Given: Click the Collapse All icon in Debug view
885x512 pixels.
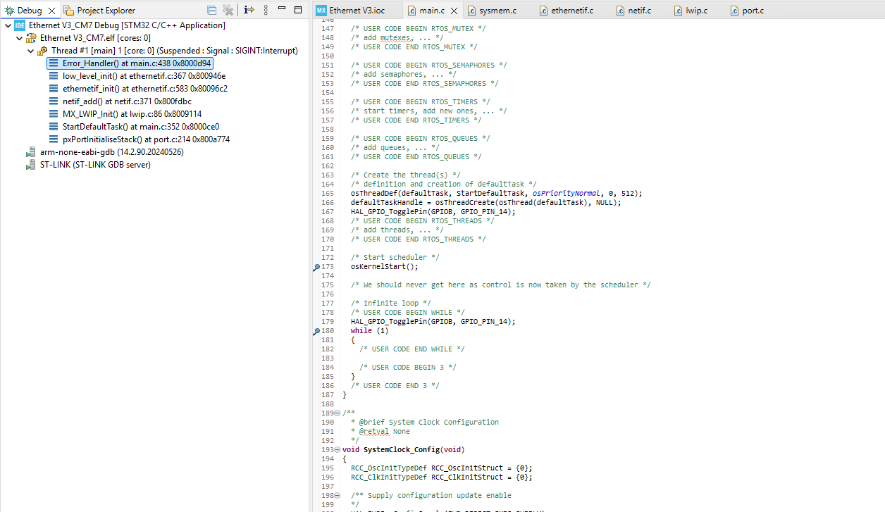Looking at the screenshot, I should 212,10.
